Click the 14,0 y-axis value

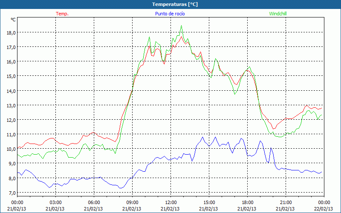tap(11, 91)
